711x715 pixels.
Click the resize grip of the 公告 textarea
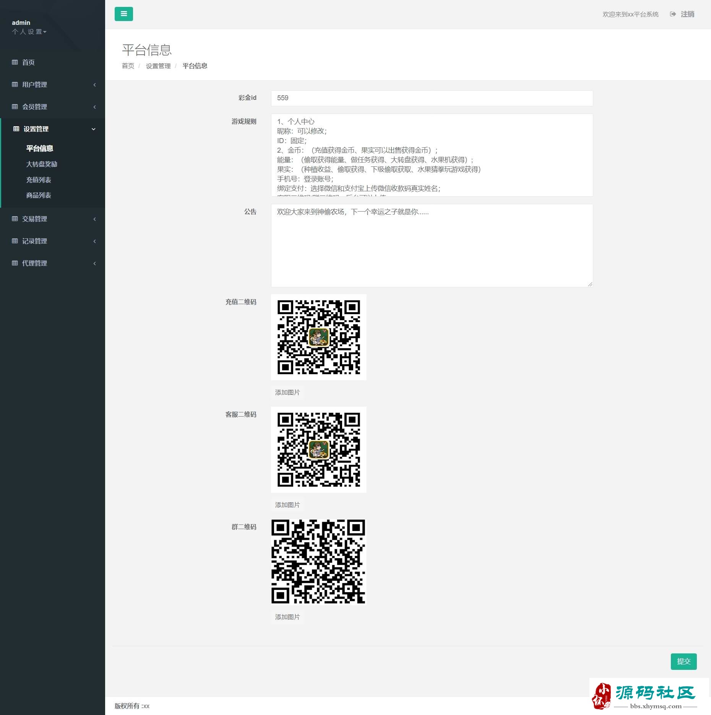point(590,284)
